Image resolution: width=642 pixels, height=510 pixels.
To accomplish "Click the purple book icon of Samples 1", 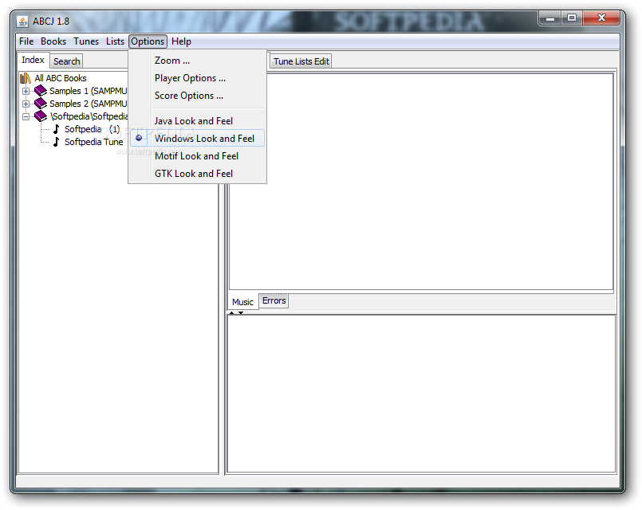I will (41, 90).
